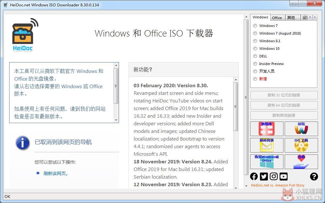This screenshot has width=325, height=203.
Task: Click tab strip left scroll arrow
Action: 310,17
